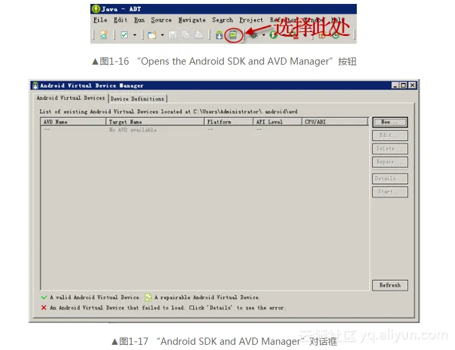Viewport: 455px width, 350px height.
Task: Click the Java ADT title bar icon
Action: tap(96, 9)
